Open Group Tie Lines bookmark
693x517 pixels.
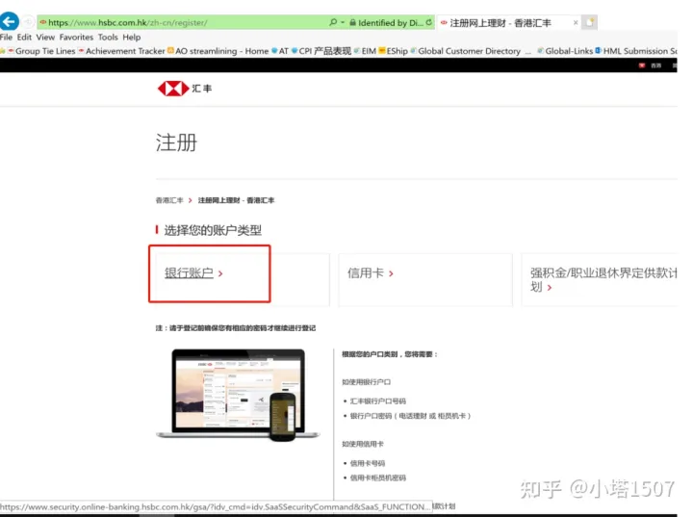pos(41,51)
